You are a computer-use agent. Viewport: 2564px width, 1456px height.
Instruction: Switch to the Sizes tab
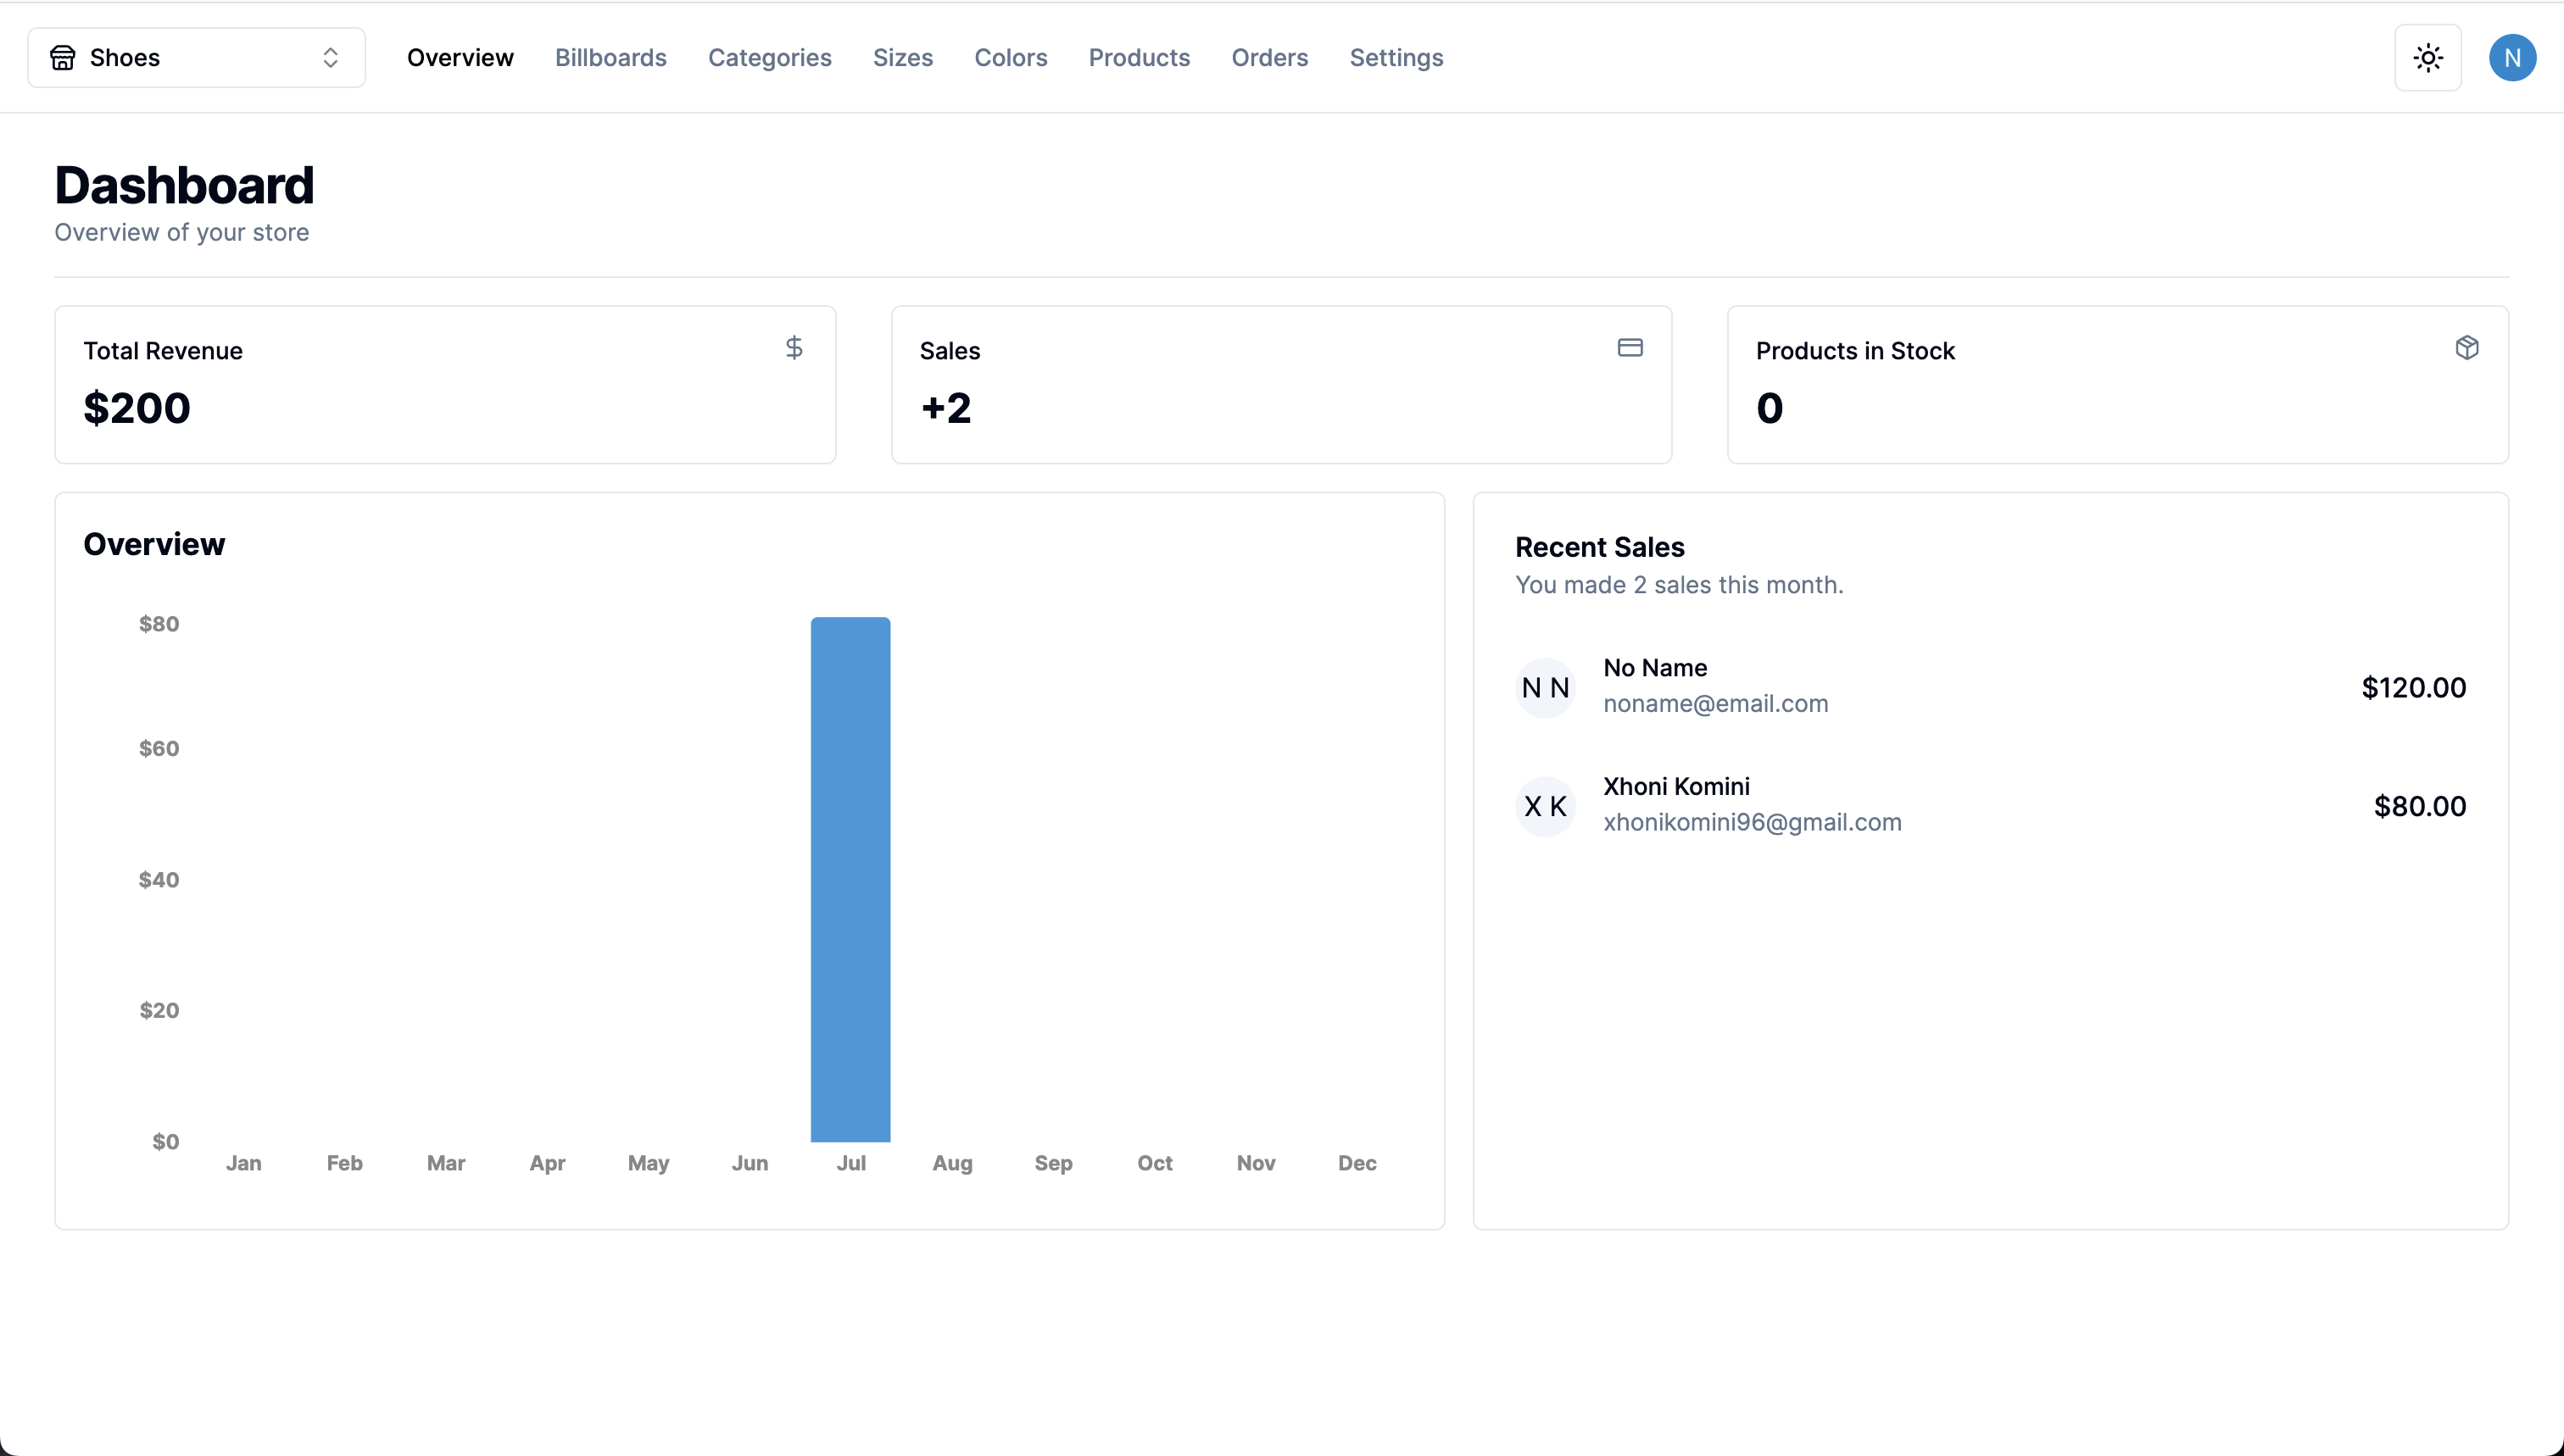point(903,58)
